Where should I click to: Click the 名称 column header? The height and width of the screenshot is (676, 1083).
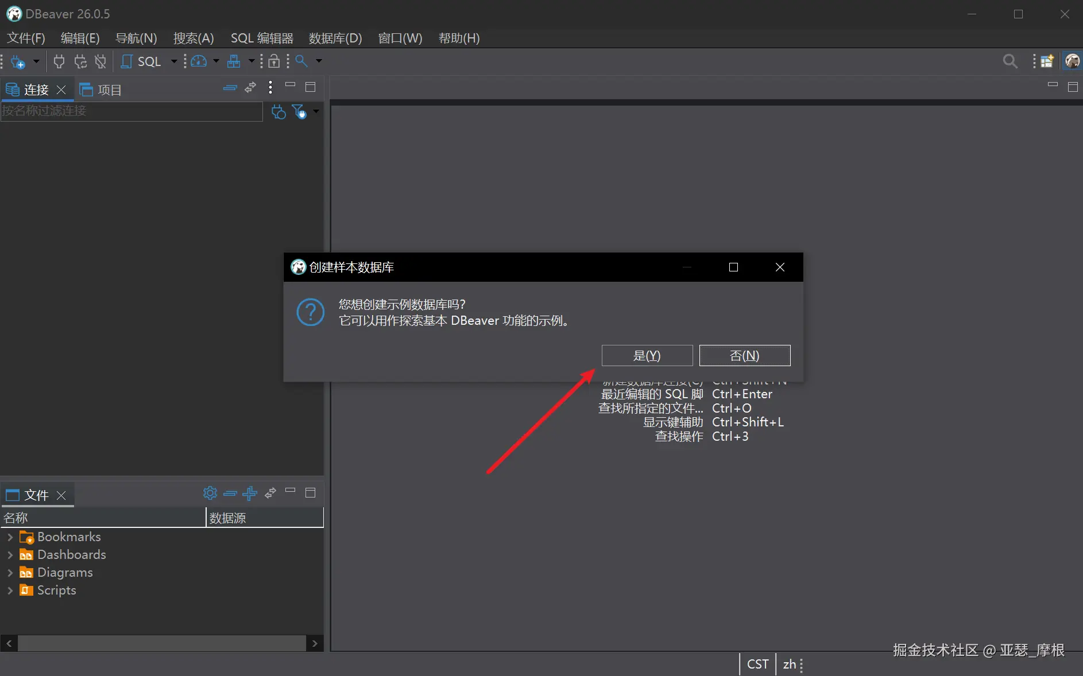[x=103, y=518]
